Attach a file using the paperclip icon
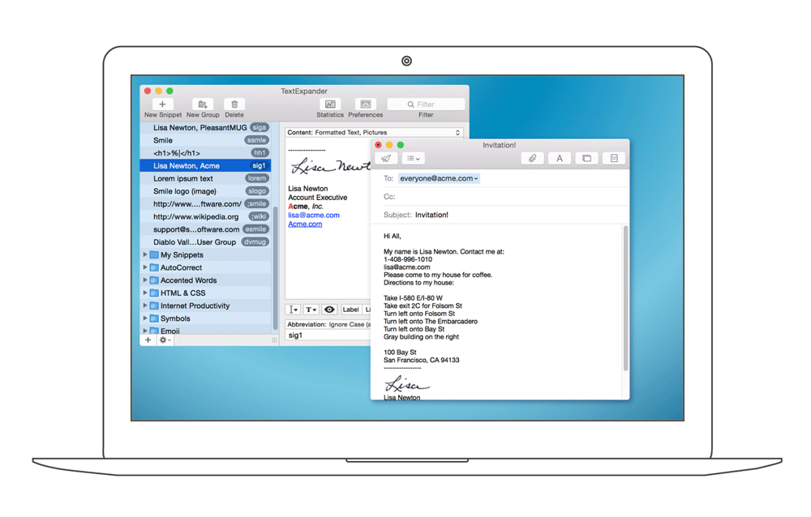 coord(532,159)
